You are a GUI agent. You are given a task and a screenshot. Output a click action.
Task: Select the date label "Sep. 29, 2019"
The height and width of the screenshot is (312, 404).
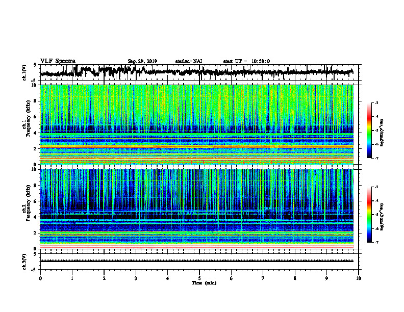[x=142, y=61]
